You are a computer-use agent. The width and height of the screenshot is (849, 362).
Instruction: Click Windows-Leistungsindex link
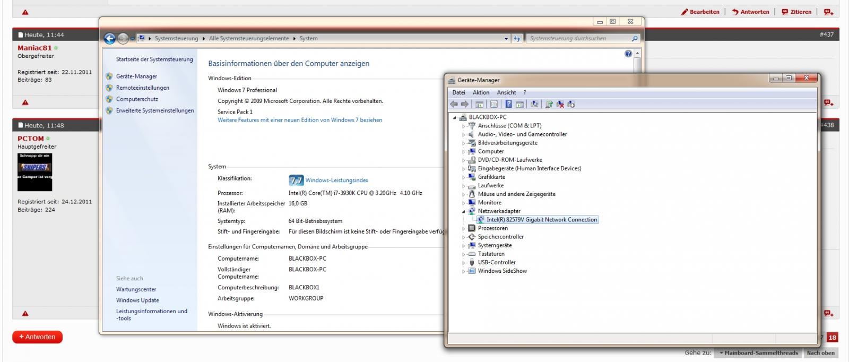tap(336, 180)
